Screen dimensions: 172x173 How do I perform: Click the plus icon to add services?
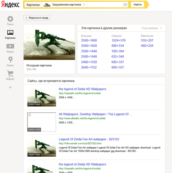(10, 87)
